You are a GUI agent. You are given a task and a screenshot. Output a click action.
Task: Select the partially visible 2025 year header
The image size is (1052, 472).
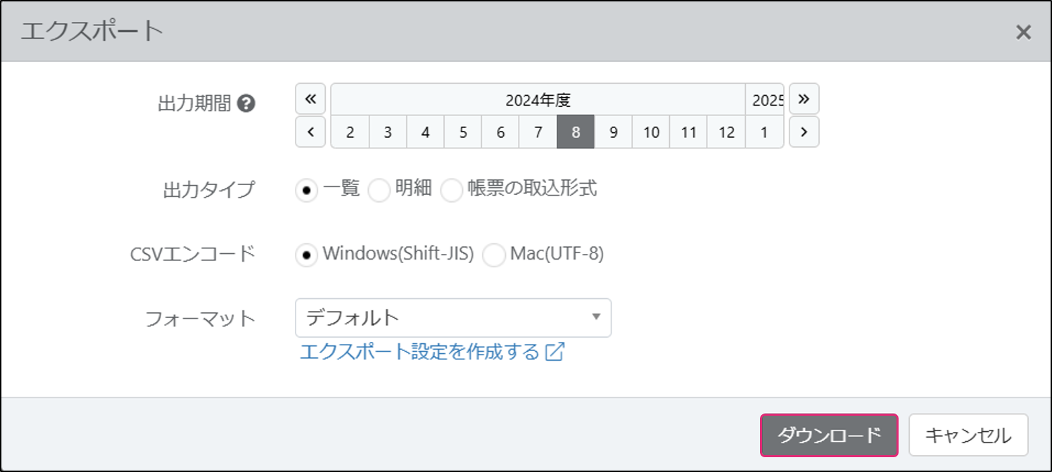765,100
